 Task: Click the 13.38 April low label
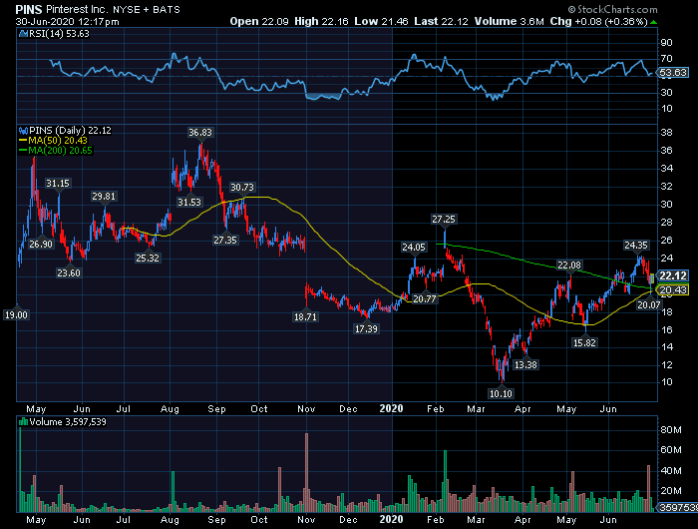tap(525, 365)
